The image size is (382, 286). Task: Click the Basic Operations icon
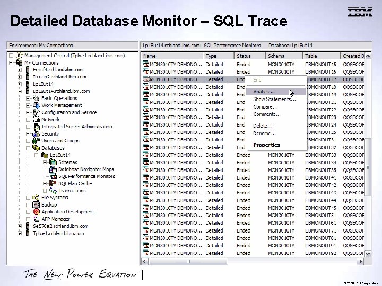[x=36, y=98]
